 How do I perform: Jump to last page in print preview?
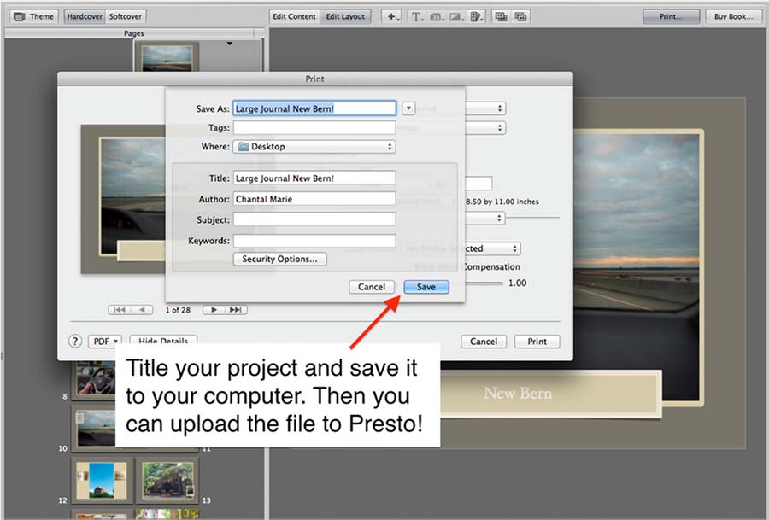coord(237,309)
